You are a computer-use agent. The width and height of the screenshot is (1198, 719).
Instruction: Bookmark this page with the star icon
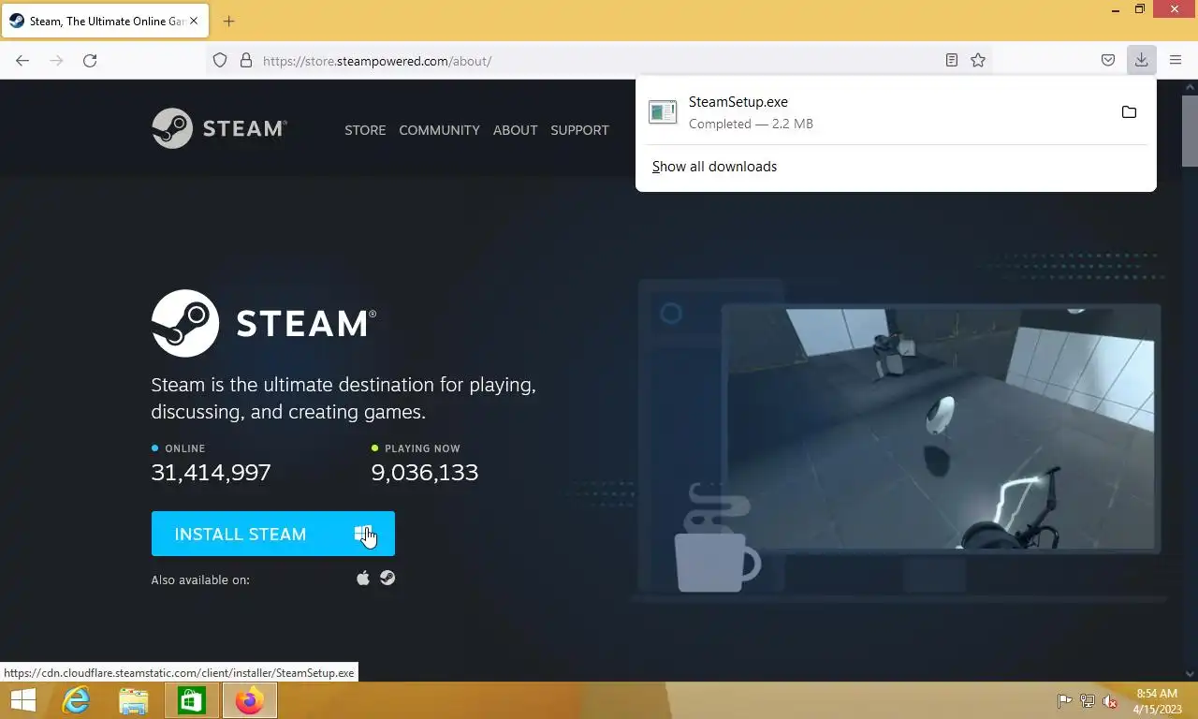click(978, 61)
